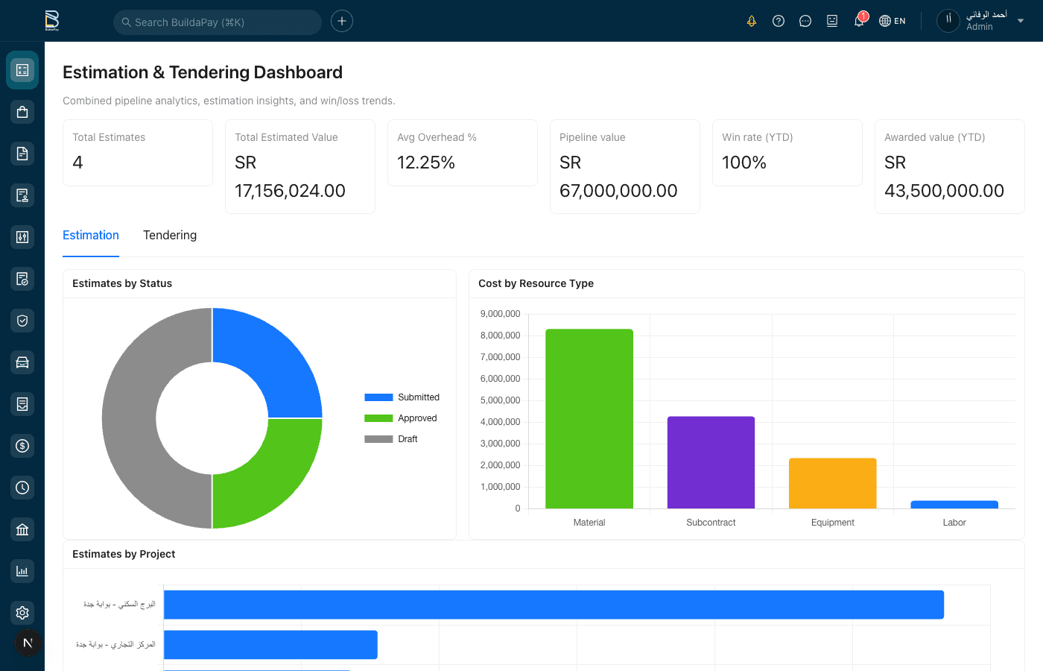Toggle Approved in the status chart legend
Viewport: 1043px width, 671px height.
point(401,418)
